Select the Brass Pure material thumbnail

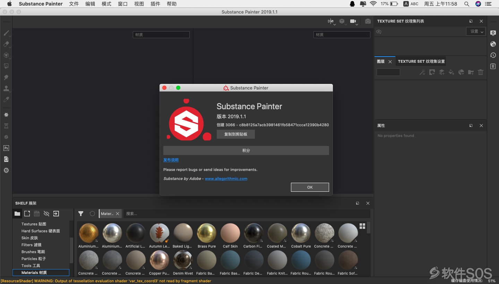pos(207,233)
